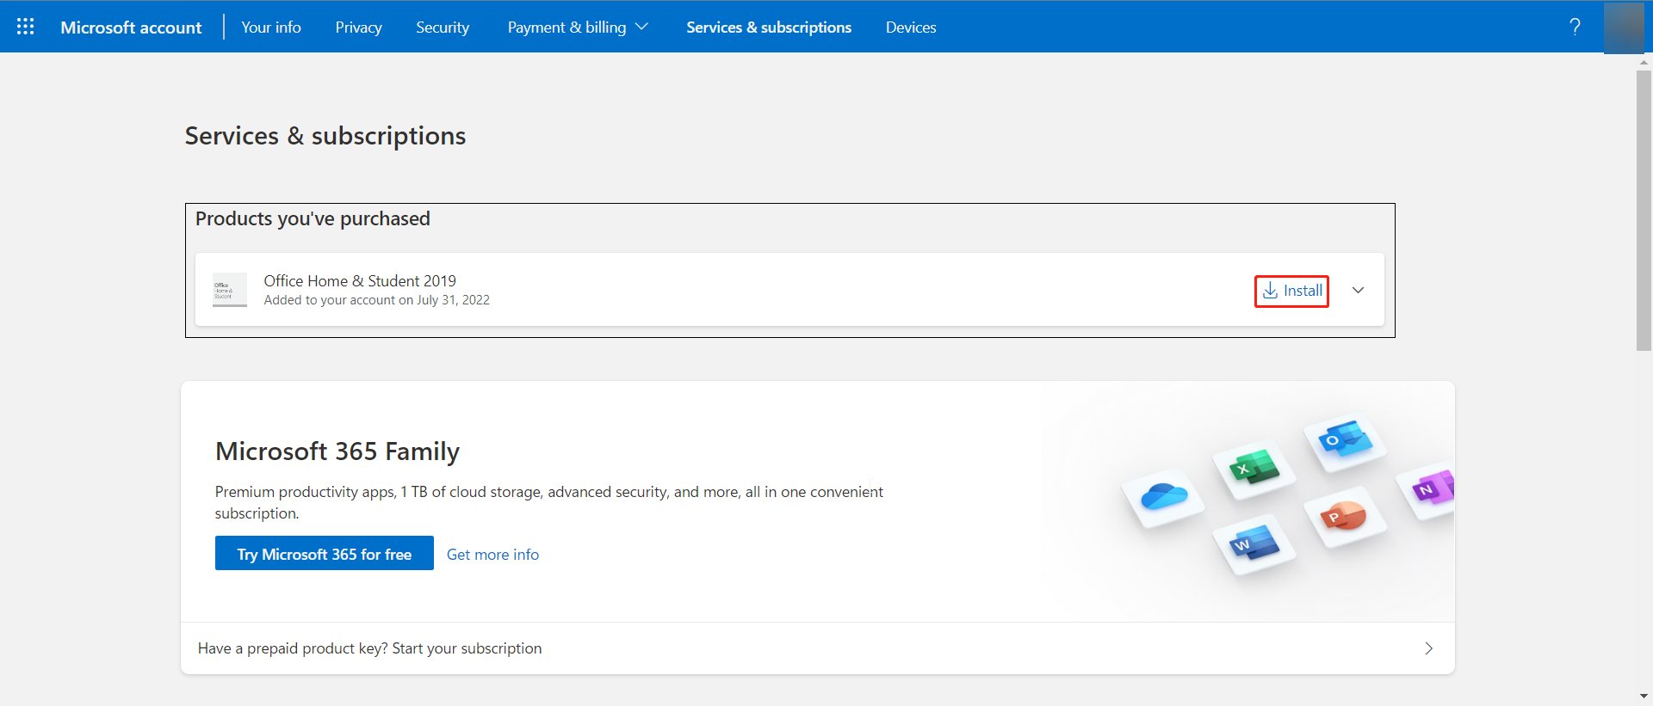
Task: Follow the Get more info link
Action: click(492, 555)
